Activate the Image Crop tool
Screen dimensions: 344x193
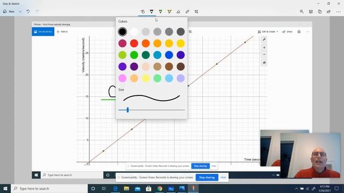(x=196, y=12)
